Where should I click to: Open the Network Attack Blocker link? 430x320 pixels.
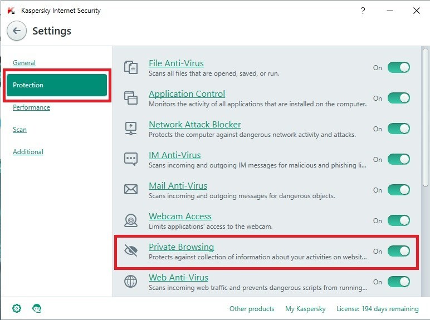[195, 125]
